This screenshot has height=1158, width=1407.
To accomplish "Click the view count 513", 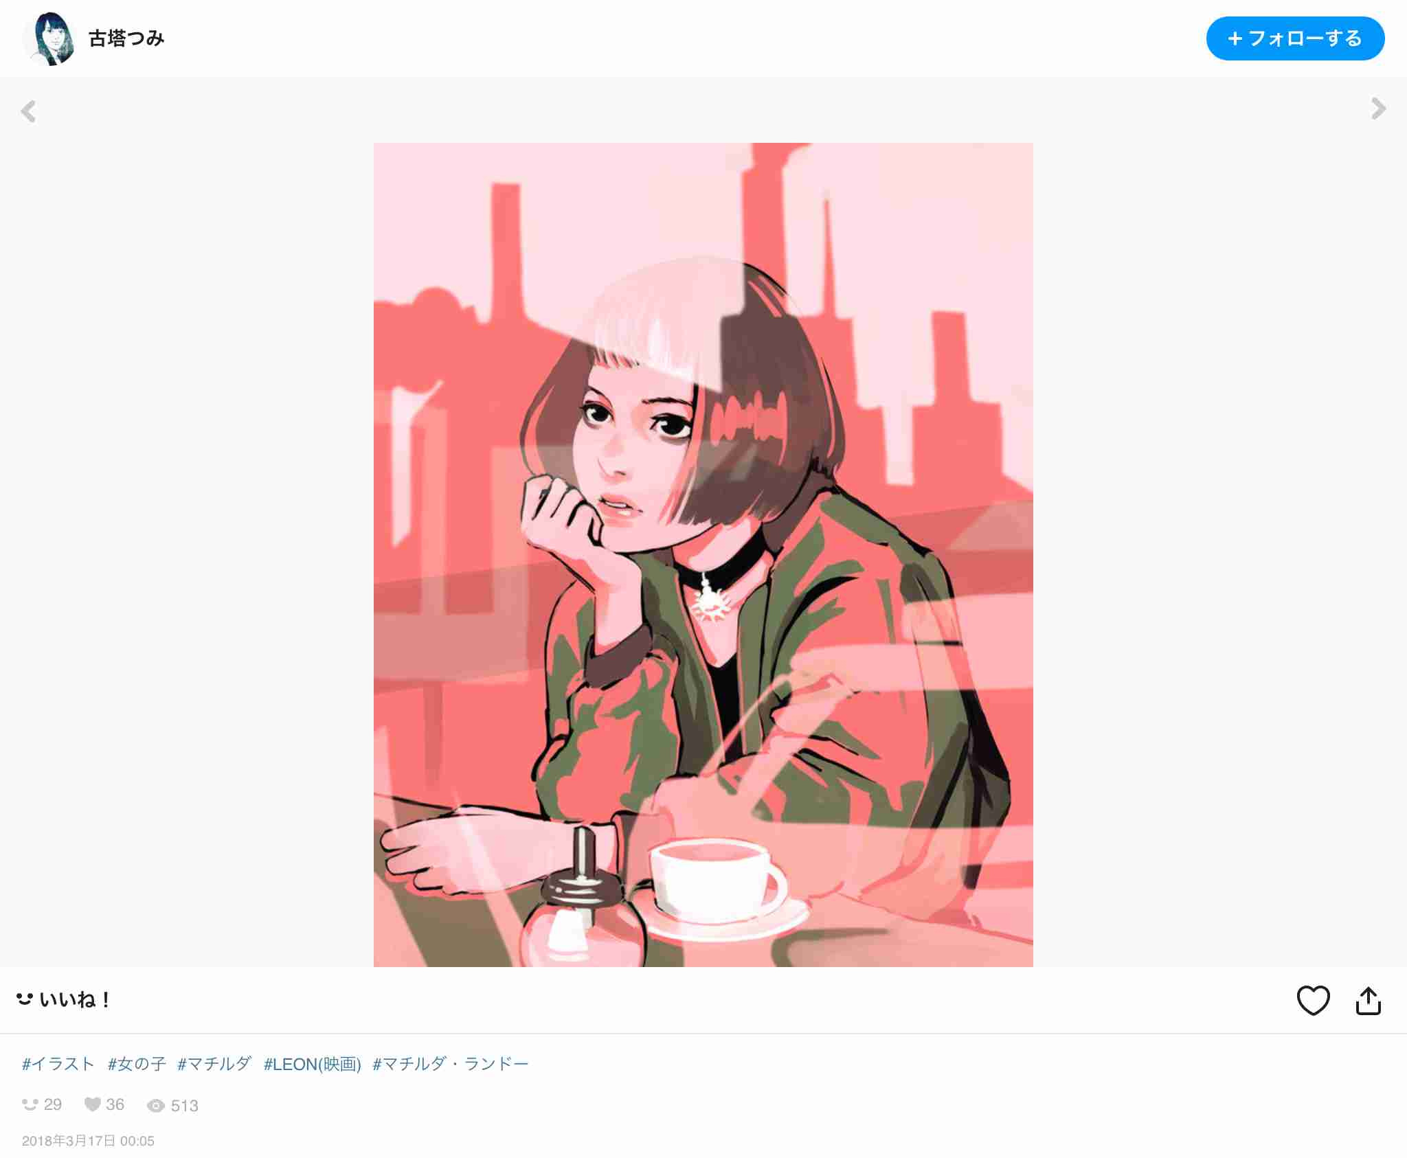I will (x=184, y=1105).
